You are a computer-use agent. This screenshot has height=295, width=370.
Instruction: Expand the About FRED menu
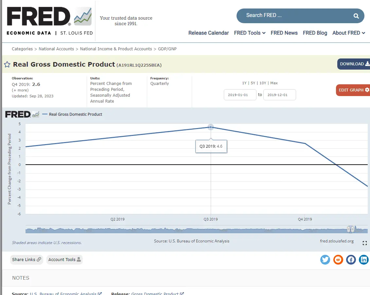348,33
